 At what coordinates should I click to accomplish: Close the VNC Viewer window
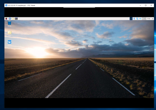[151, 5]
